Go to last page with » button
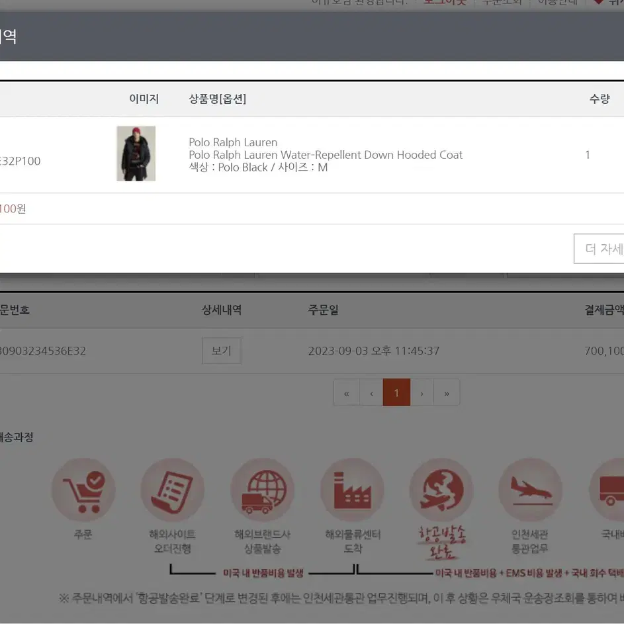This screenshot has width=624, height=624. point(447,393)
